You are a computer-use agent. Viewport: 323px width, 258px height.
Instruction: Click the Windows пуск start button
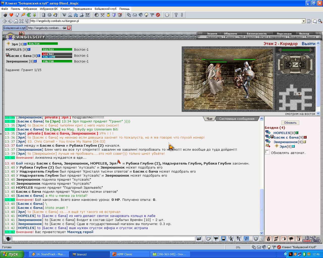click(x=12, y=254)
